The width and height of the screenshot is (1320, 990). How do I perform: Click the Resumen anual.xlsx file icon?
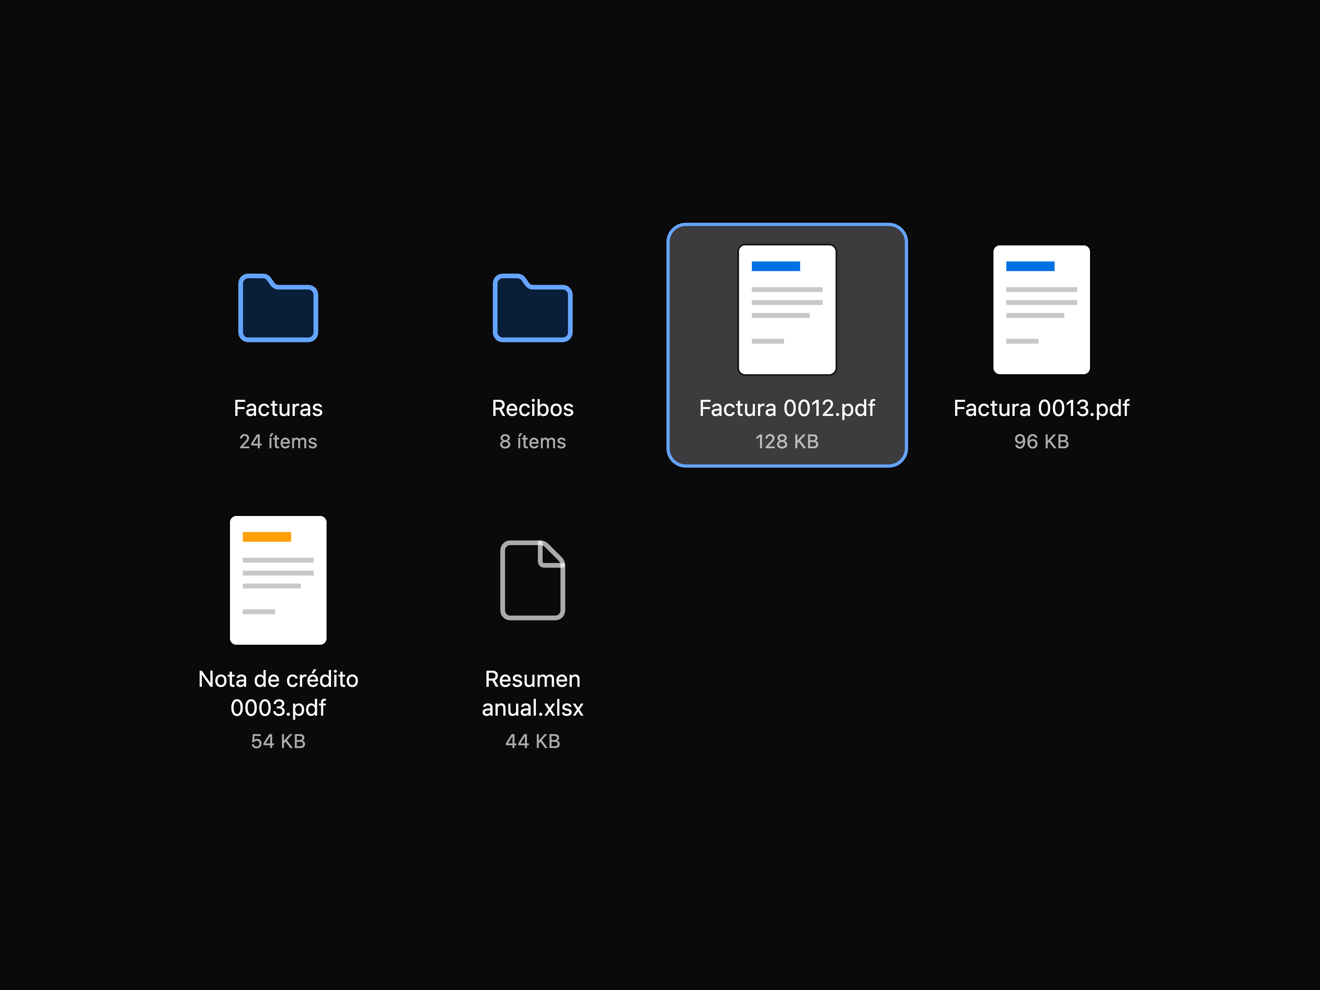[532, 580]
